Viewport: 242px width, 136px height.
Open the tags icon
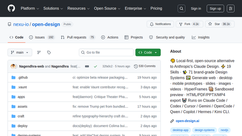pos(49,53)
